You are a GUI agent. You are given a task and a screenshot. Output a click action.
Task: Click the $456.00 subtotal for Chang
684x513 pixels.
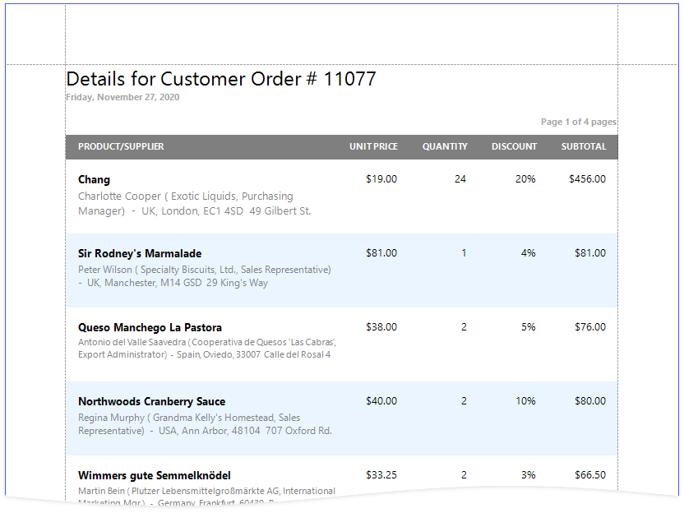pos(587,179)
